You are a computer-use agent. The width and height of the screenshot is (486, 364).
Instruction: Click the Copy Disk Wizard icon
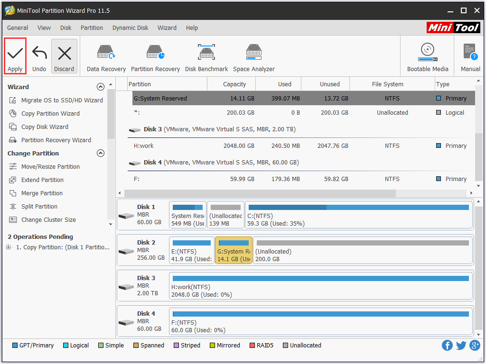pyautogui.click(x=13, y=127)
